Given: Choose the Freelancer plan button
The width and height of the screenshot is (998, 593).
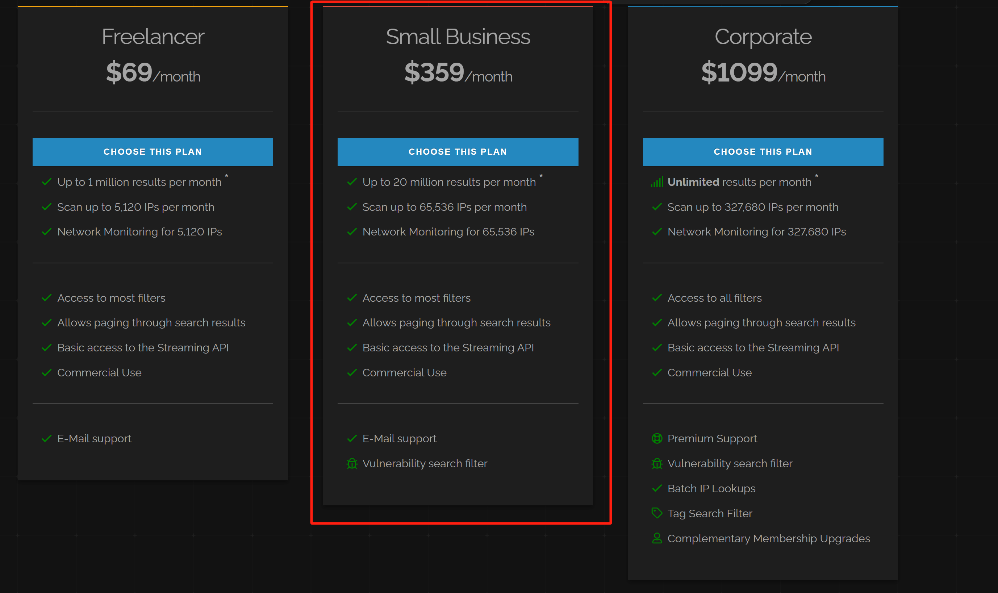Looking at the screenshot, I should [153, 152].
